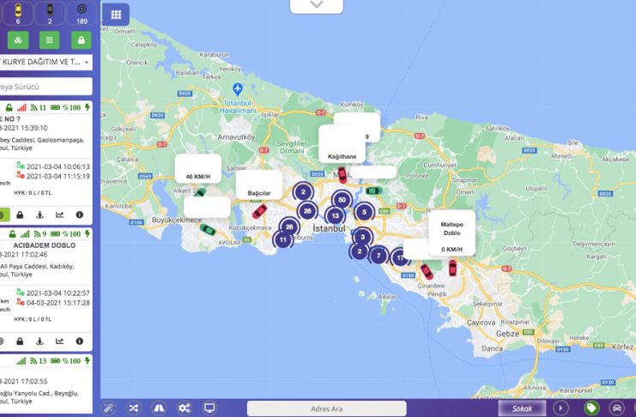Select green car marker near Avcılar
The image size is (636, 417).
click(208, 230)
